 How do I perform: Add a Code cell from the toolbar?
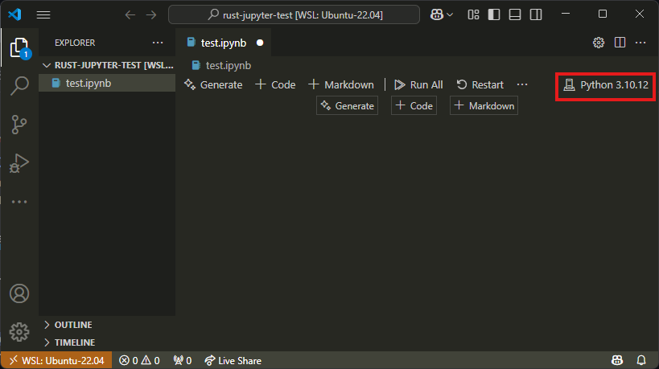click(275, 84)
